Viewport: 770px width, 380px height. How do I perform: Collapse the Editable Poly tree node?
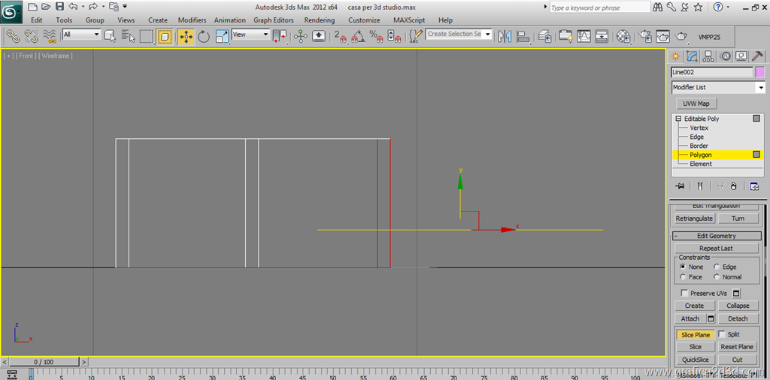coord(678,119)
